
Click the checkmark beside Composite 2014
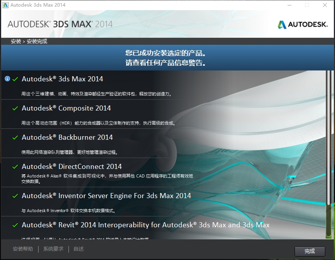(x=15, y=108)
